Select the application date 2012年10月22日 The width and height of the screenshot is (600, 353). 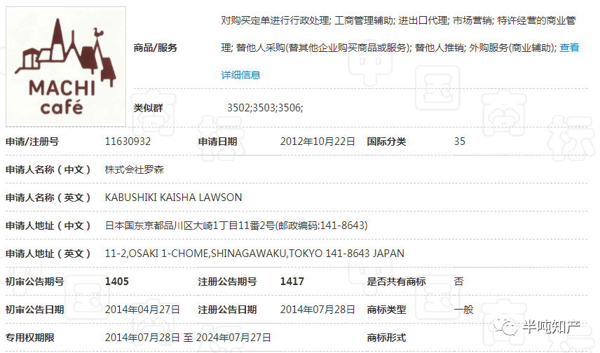click(x=318, y=141)
